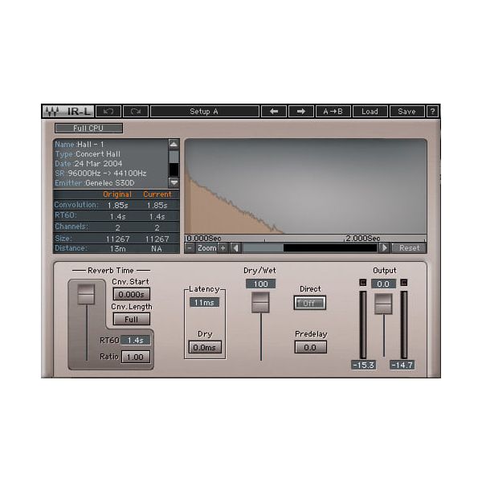Click the Predelay value field
This screenshot has width=482, height=482.
pyautogui.click(x=310, y=347)
